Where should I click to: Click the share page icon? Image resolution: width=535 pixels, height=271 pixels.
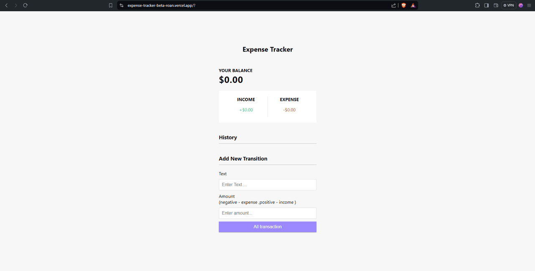pos(393,5)
